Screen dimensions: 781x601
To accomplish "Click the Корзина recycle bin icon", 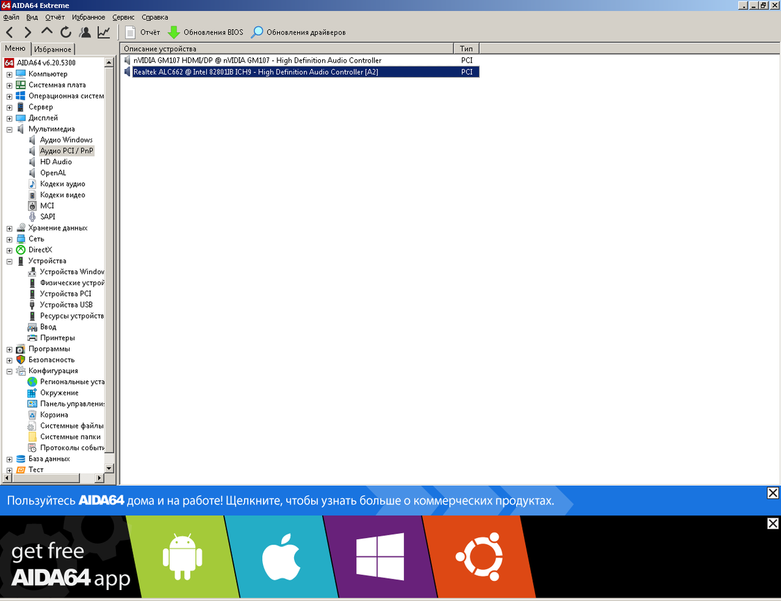I will click(x=33, y=415).
